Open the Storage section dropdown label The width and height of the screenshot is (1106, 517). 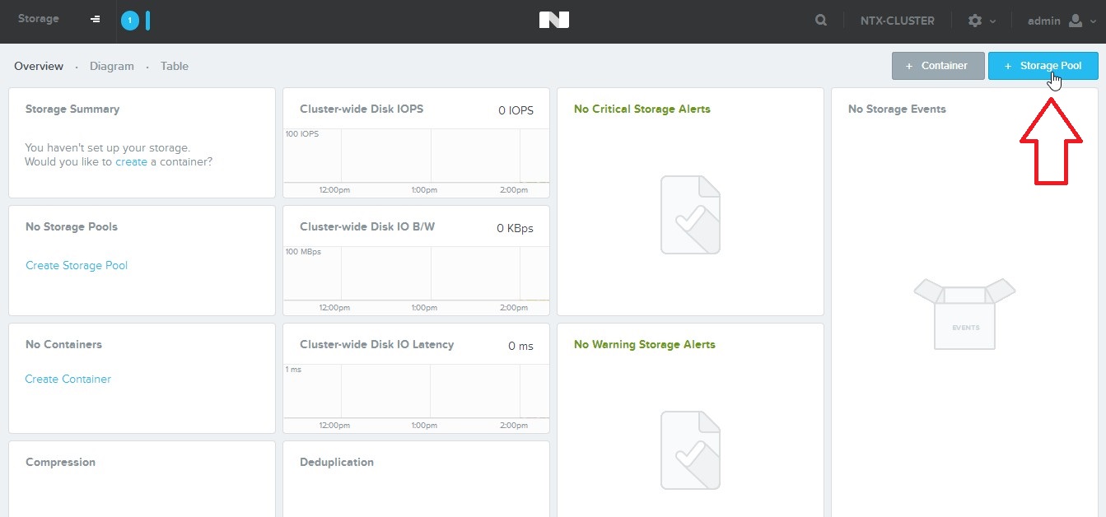click(39, 19)
